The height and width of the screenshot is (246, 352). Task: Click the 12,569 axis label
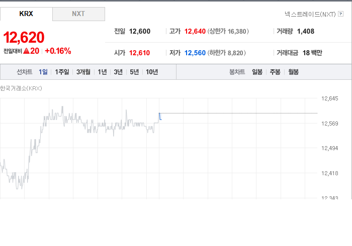pyautogui.click(x=329, y=124)
